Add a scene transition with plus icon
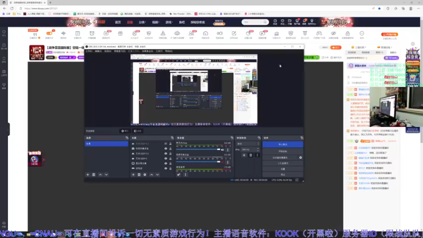423x238 pixels. [244, 155]
